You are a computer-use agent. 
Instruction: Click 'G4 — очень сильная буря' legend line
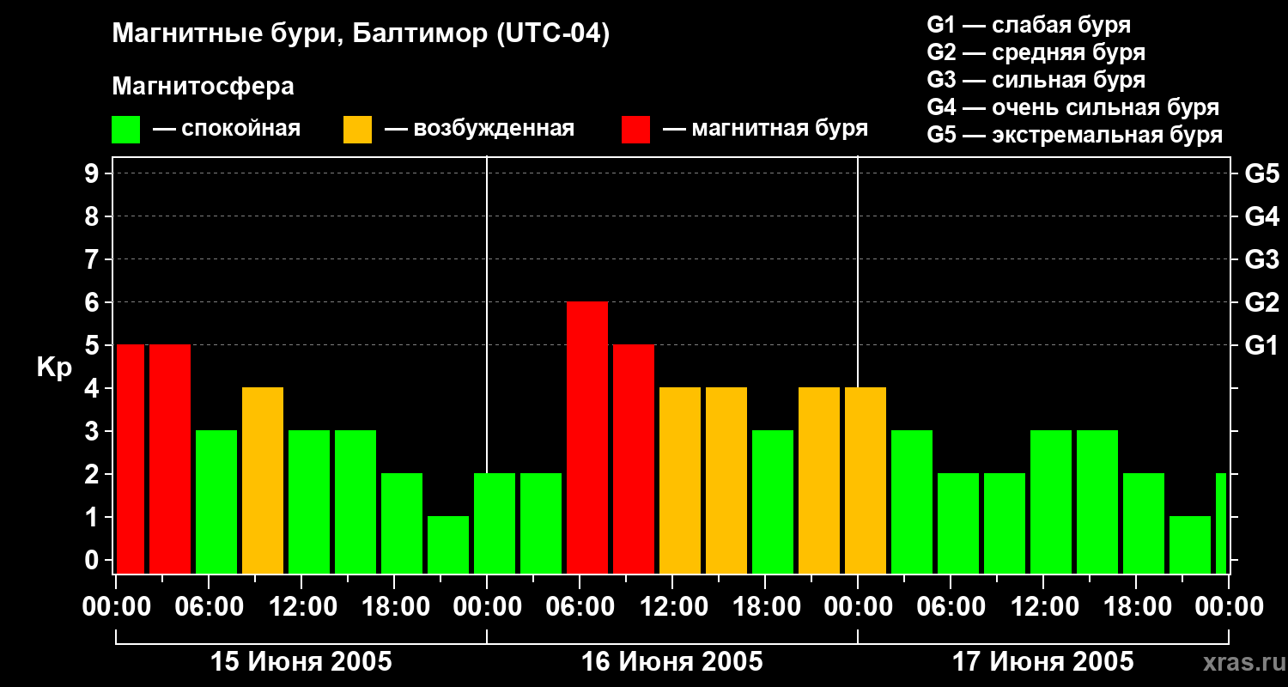pos(1073,107)
